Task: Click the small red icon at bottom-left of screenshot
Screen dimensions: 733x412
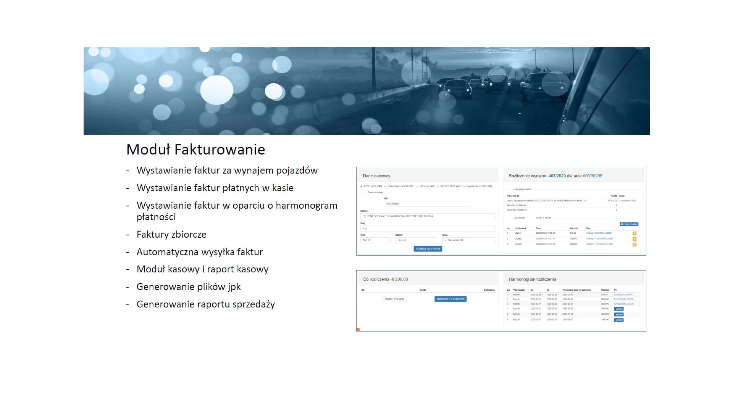Action: (358, 330)
